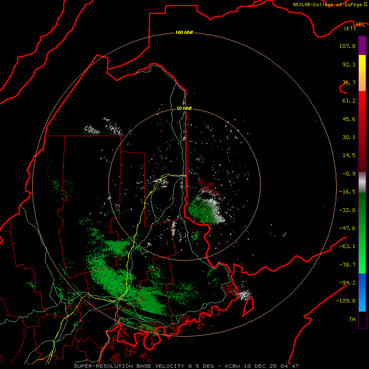Click the blue segment of the velocity color bar
The width and height of the screenshot is (369, 369).
point(362,292)
